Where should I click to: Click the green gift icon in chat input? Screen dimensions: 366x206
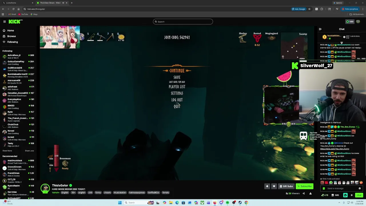pos(324,189)
